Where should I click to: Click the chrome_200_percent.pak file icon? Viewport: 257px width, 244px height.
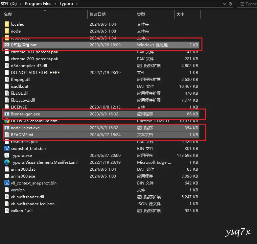pyautogui.click(x=7, y=59)
